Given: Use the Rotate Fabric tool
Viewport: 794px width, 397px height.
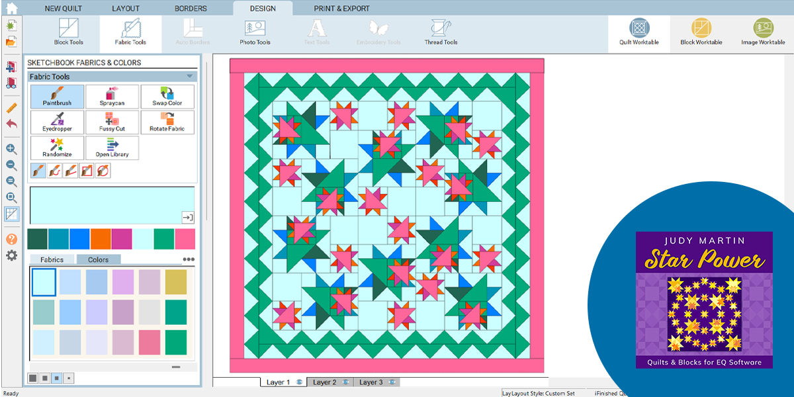Looking at the screenshot, I should 167,122.
